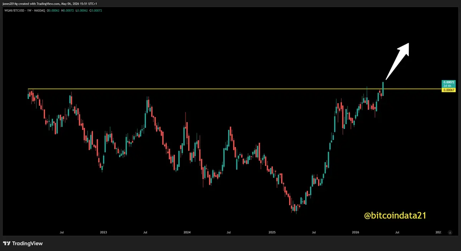Click the 2026 label on time axis

[x=356, y=233]
